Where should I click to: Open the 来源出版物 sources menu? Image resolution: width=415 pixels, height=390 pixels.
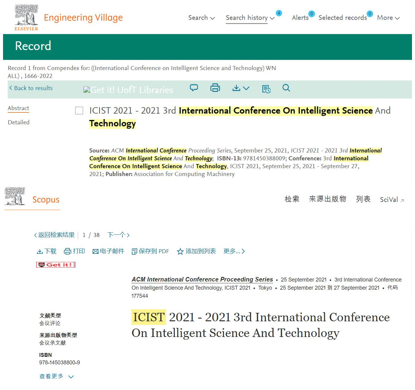(x=328, y=199)
